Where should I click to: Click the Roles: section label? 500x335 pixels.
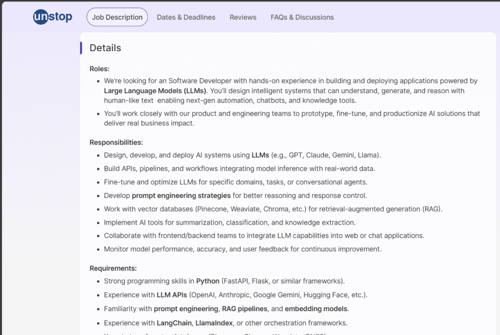tap(99, 69)
